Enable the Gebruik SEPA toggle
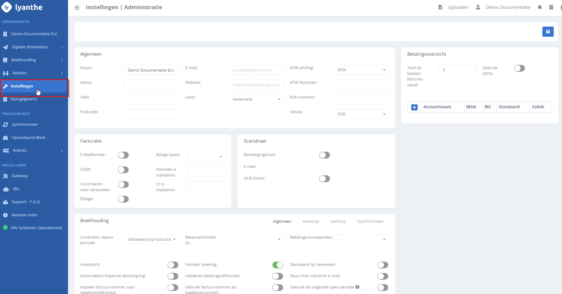This screenshot has height=294, width=562. tap(519, 68)
